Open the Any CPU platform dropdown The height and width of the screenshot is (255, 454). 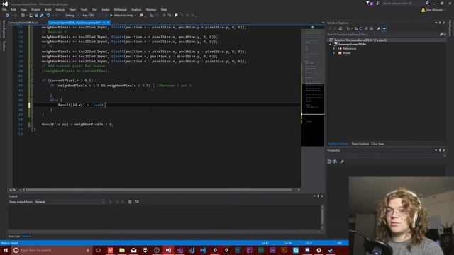click(x=94, y=16)
